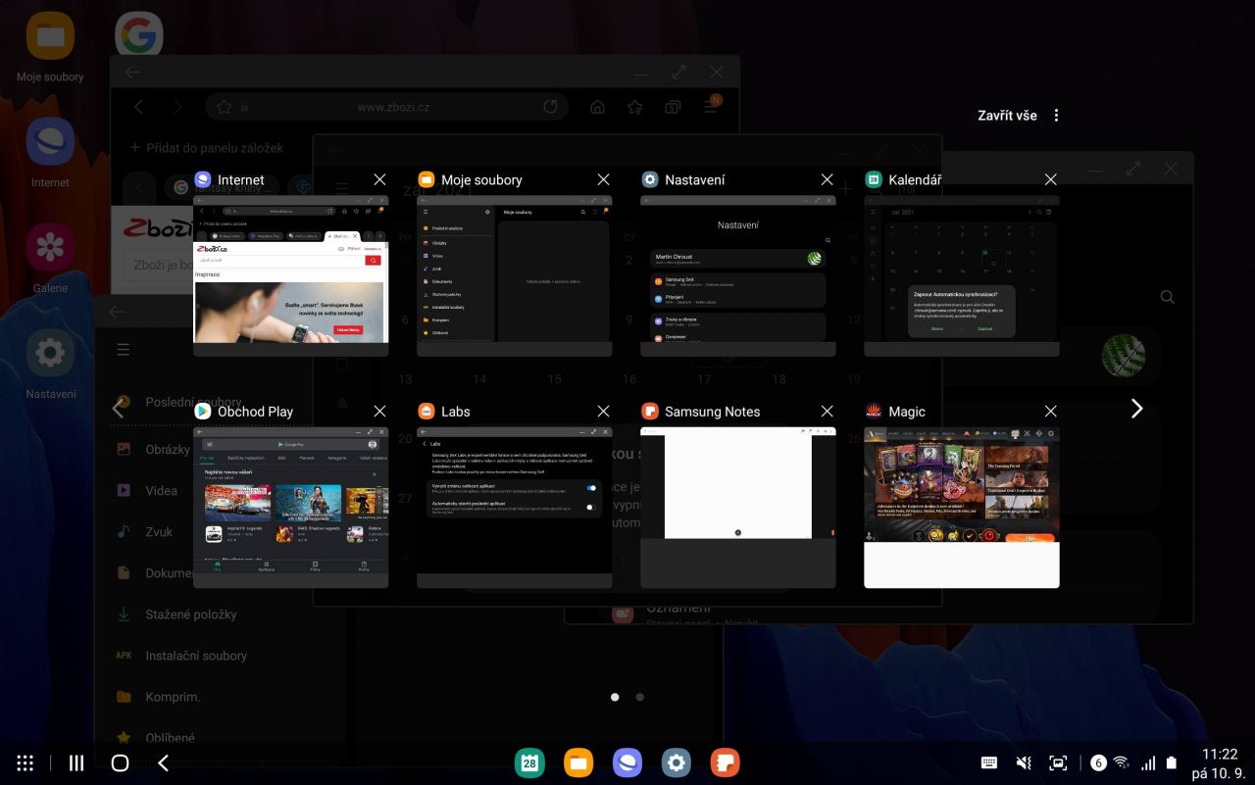Tap the Kalendář card icon
Viewport: 1255px width, 785px height.
(x=874, y=179)
